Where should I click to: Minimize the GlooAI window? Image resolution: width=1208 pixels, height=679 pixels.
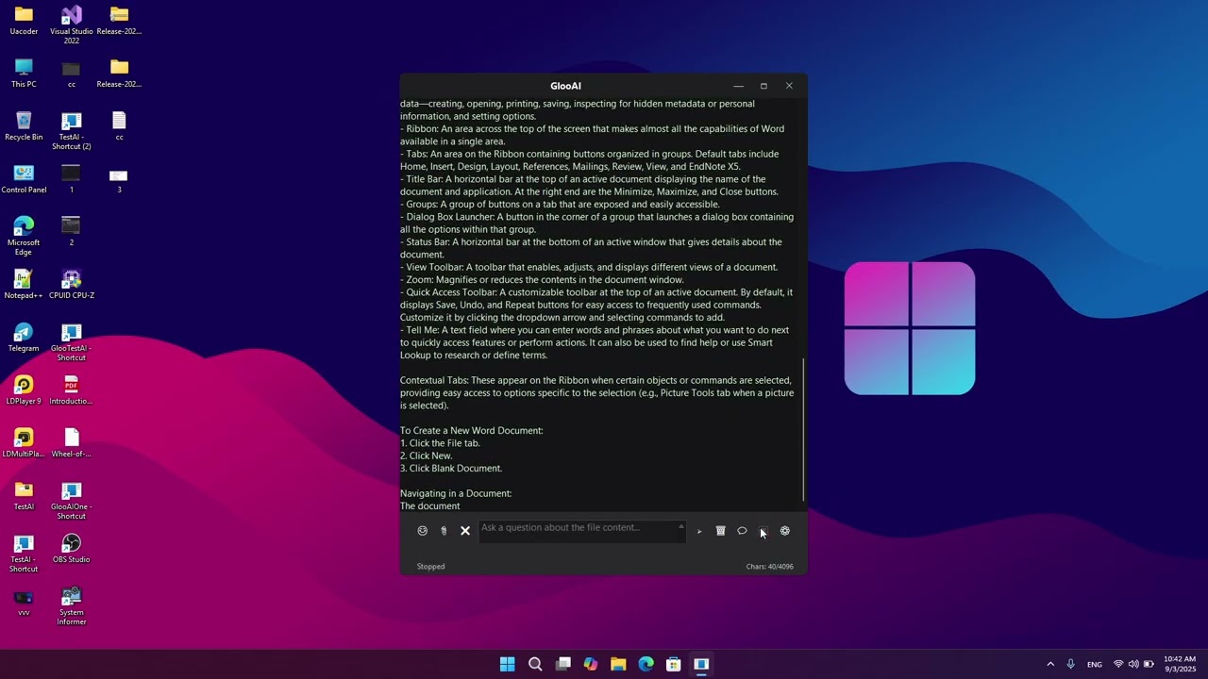coord(738,86)
